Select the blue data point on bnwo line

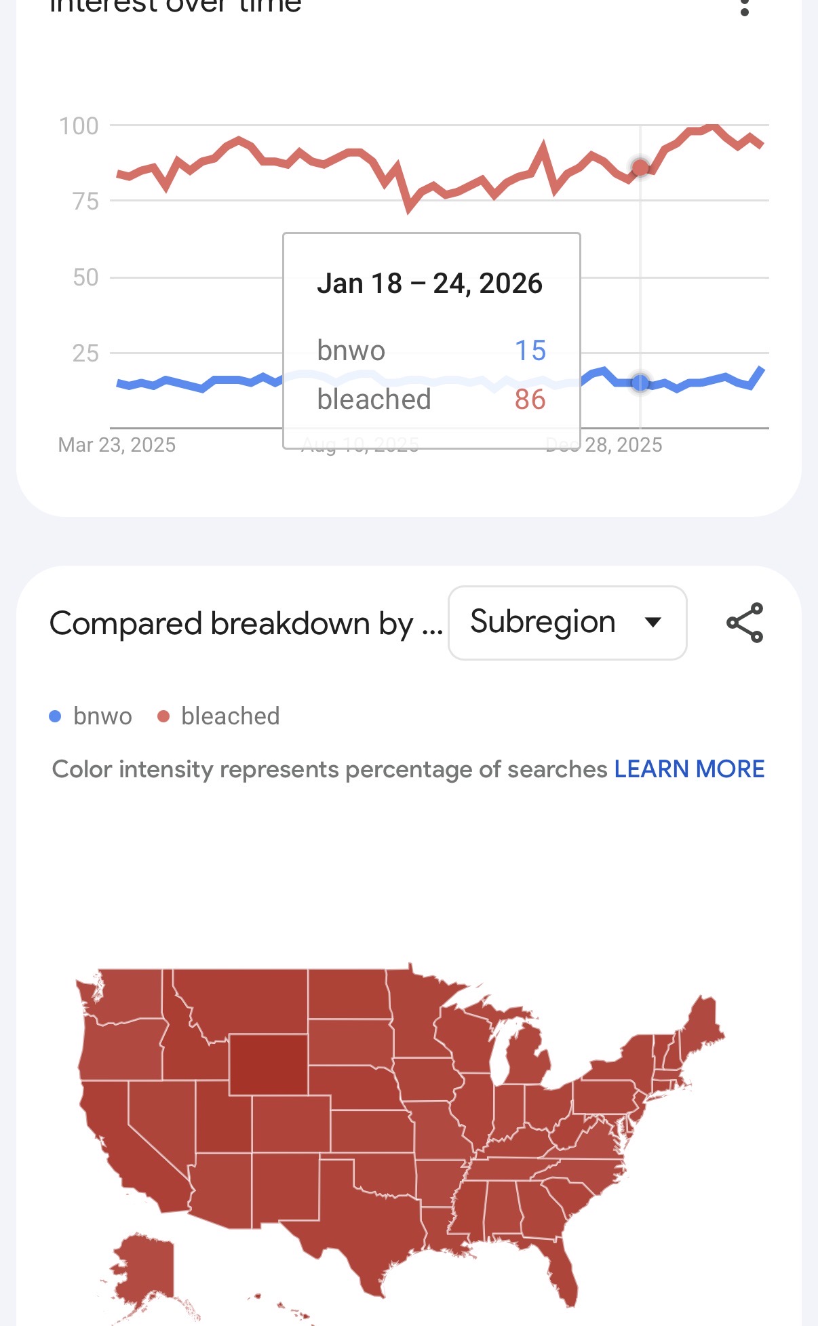(x=640, y=383)
